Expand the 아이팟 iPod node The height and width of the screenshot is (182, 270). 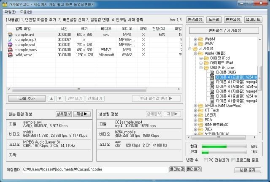click(201, 58)
